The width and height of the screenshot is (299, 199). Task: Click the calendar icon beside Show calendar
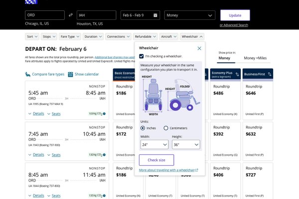pos(70,74)
